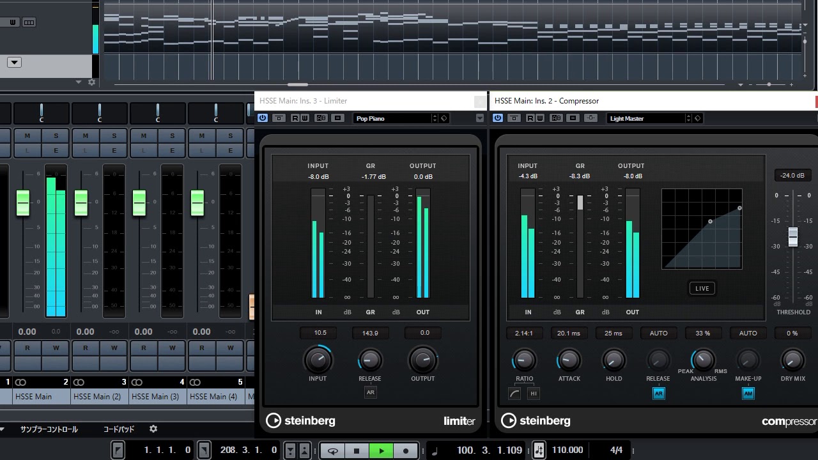Open the Limiter preset management icon

444,118
